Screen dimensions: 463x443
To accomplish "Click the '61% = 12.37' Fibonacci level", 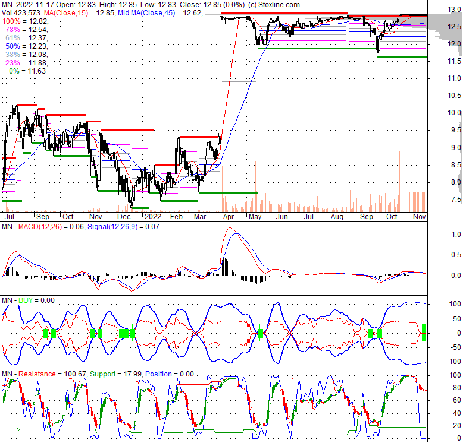I will tap(27, 37).
